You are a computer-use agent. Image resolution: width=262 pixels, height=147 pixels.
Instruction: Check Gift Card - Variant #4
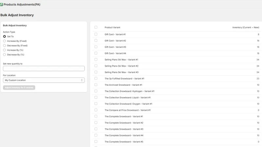[x=96, y=53]
